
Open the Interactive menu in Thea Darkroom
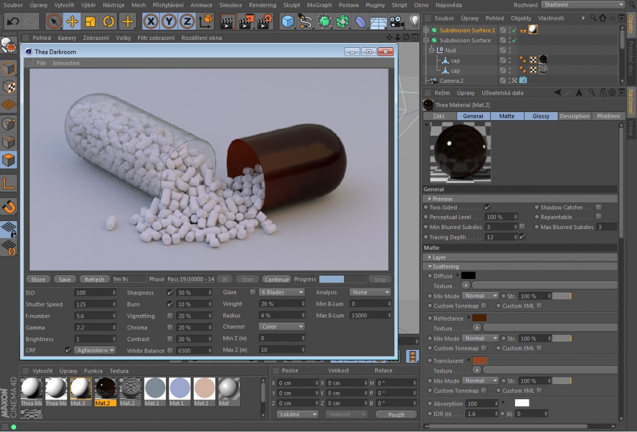coord(66,63)
